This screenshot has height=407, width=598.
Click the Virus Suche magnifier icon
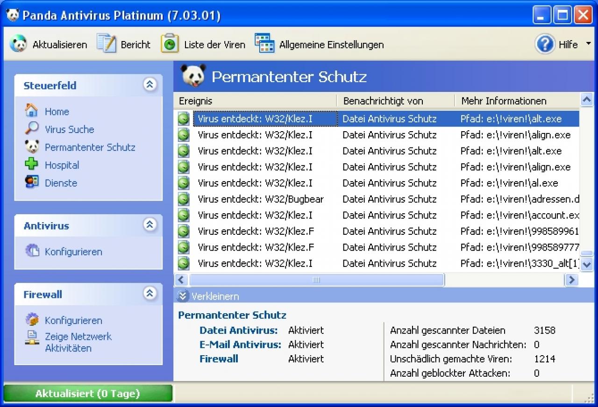pos(31,129)
